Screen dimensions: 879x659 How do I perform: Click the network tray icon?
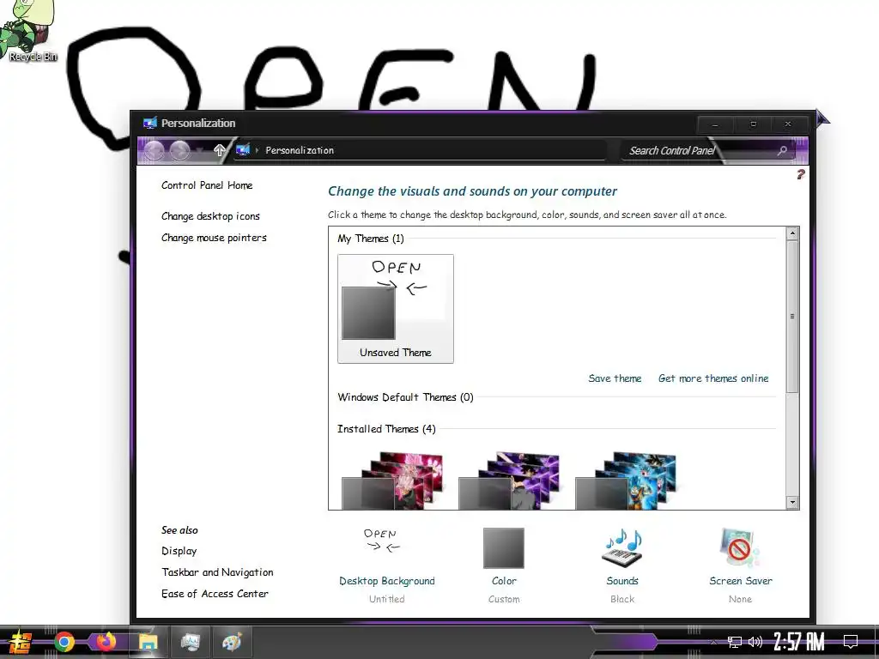pyautogui.click(x=734, y=642)
